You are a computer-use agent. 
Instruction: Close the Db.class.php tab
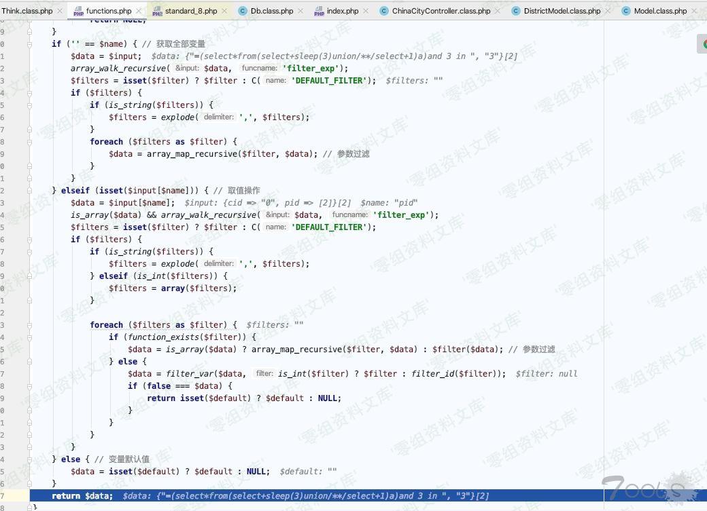[301, 12]
